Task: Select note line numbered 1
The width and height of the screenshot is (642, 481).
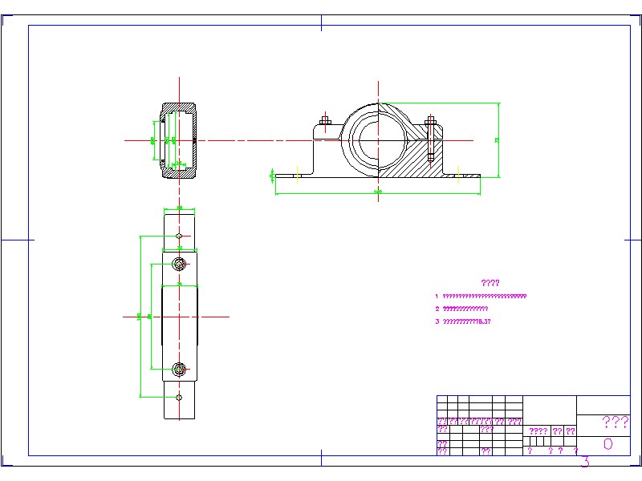Action: coord(481,296)
